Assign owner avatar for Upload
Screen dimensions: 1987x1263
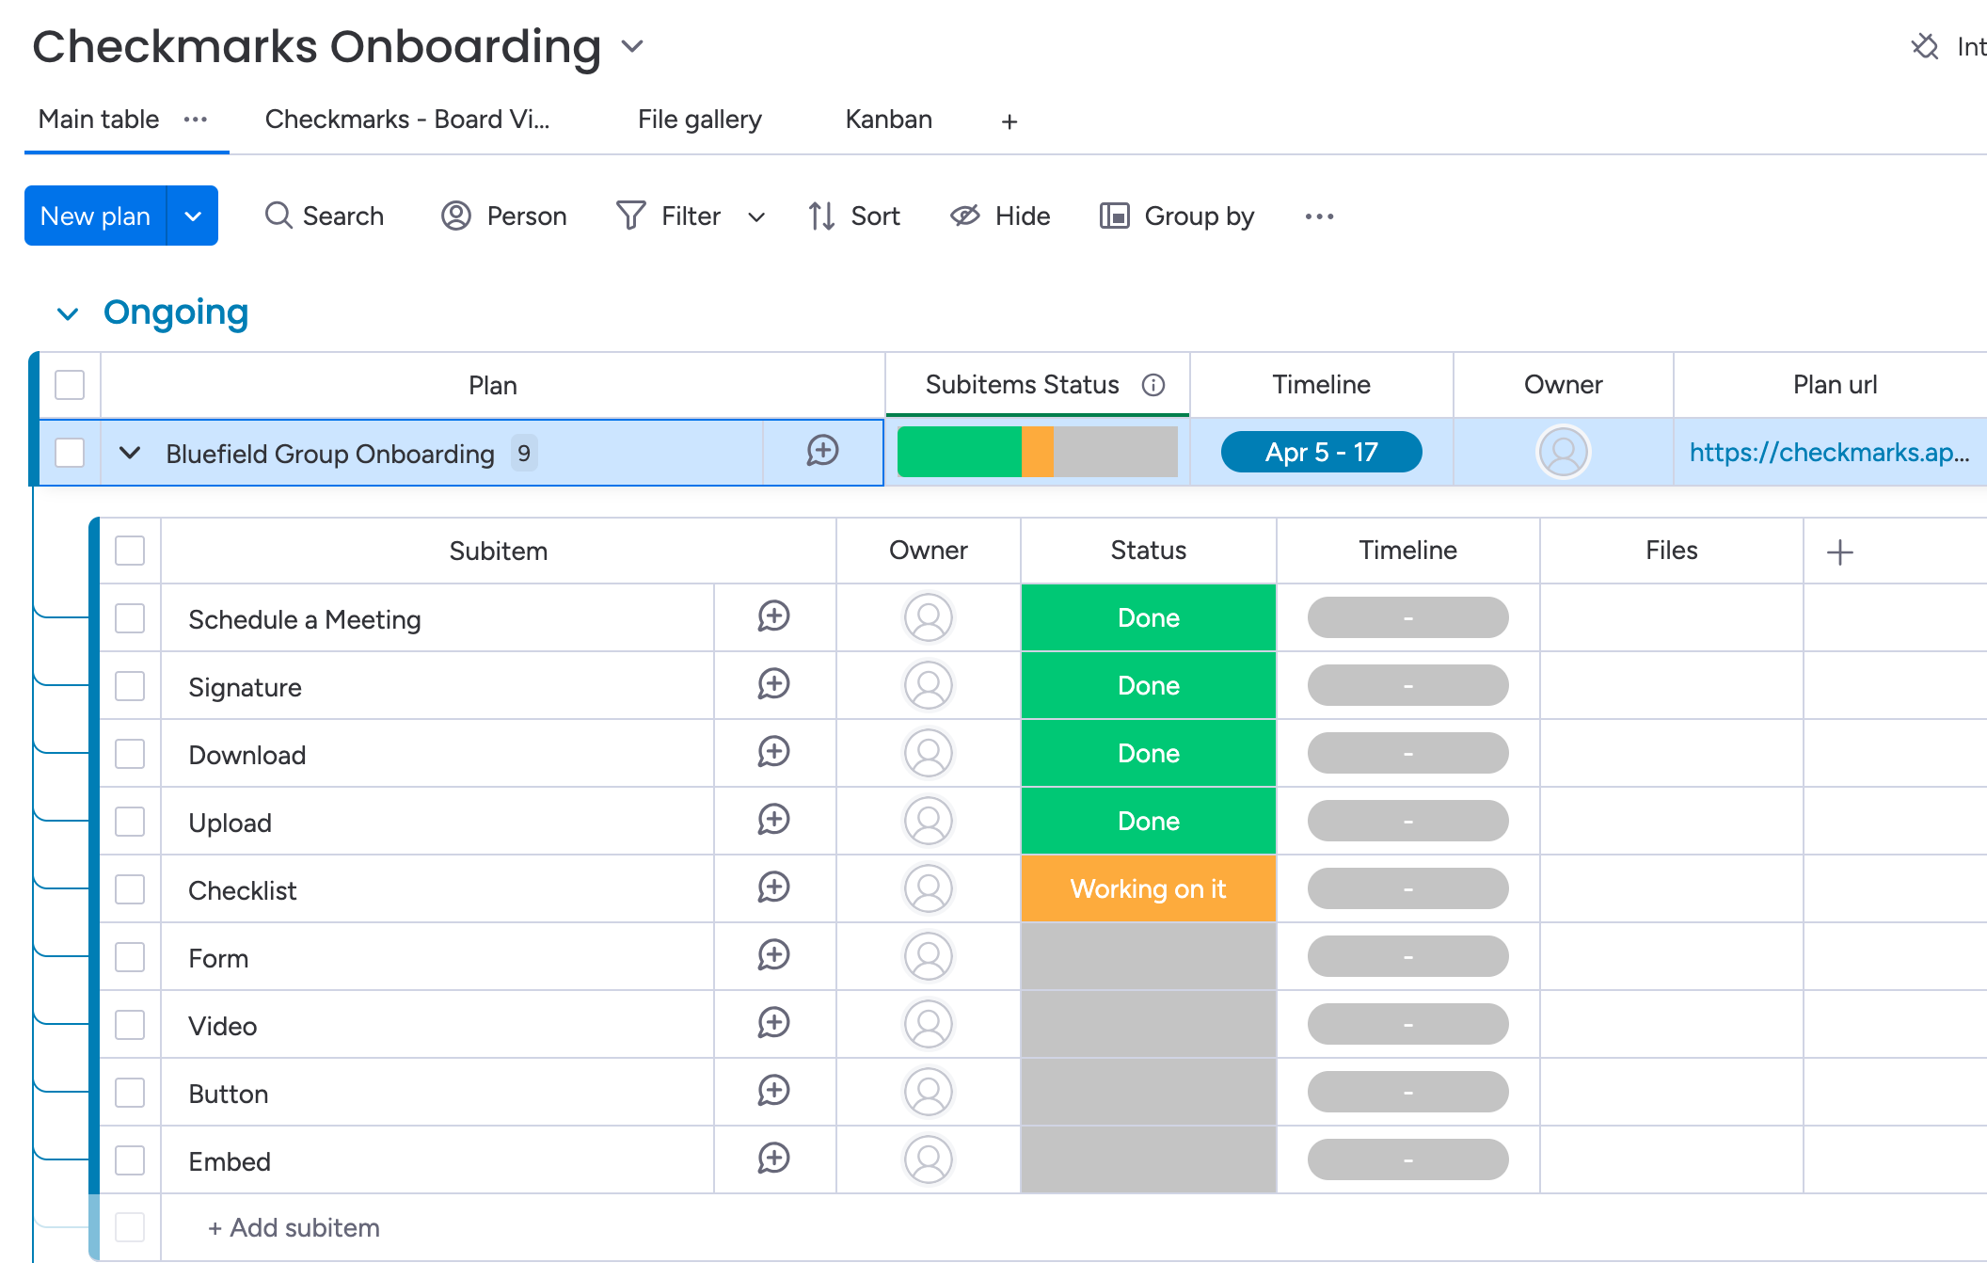coord(928,822)
